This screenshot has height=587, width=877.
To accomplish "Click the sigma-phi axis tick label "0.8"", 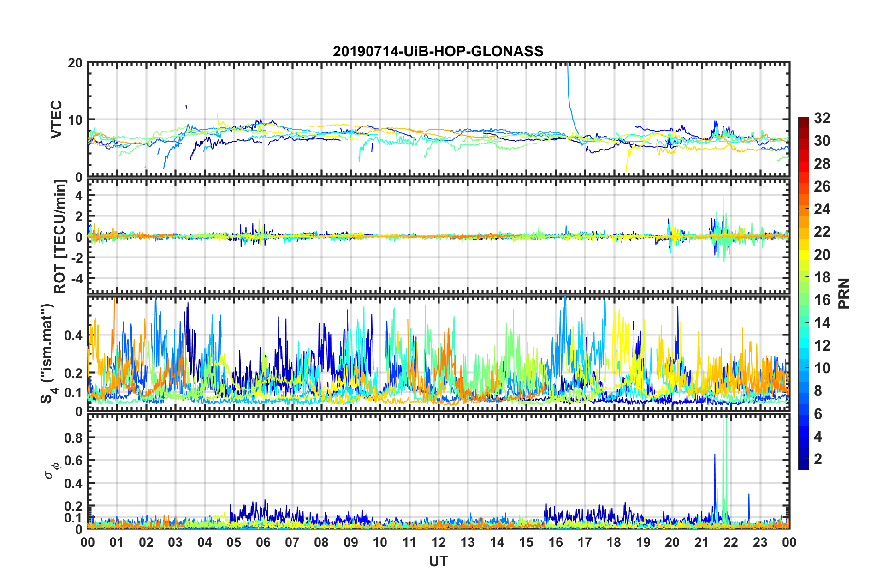I will tap(73, 437).
